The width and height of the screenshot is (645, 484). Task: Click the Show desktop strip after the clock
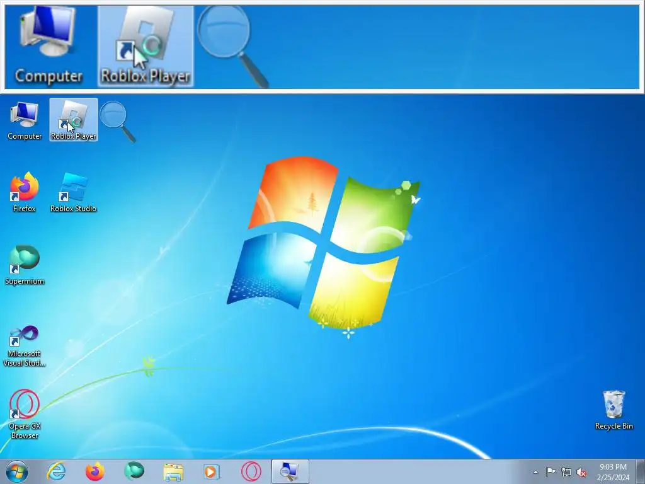tap(640, 471)
